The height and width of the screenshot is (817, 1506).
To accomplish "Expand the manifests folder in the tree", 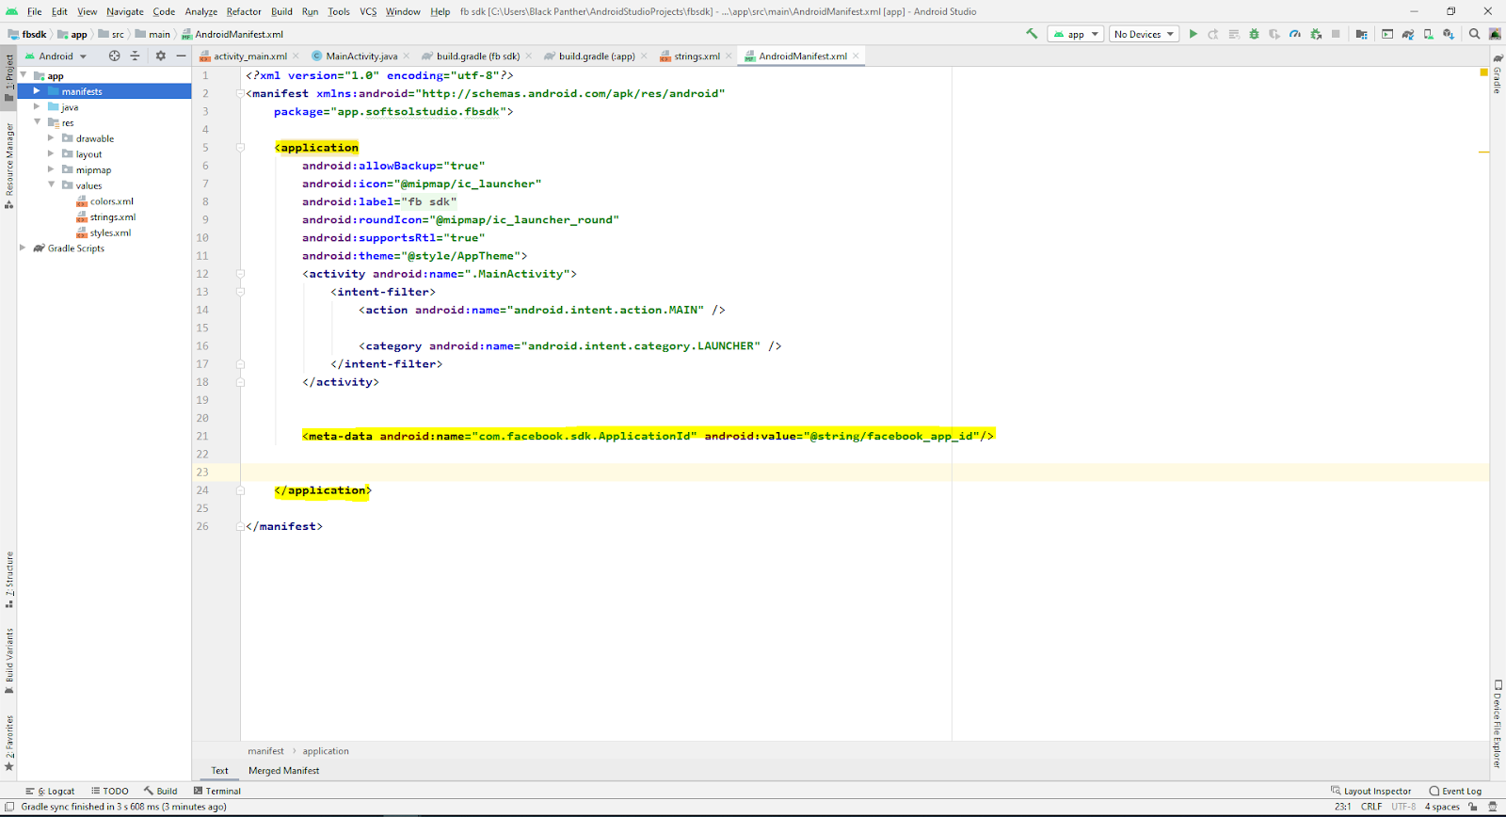I will [x=37, y=91].
